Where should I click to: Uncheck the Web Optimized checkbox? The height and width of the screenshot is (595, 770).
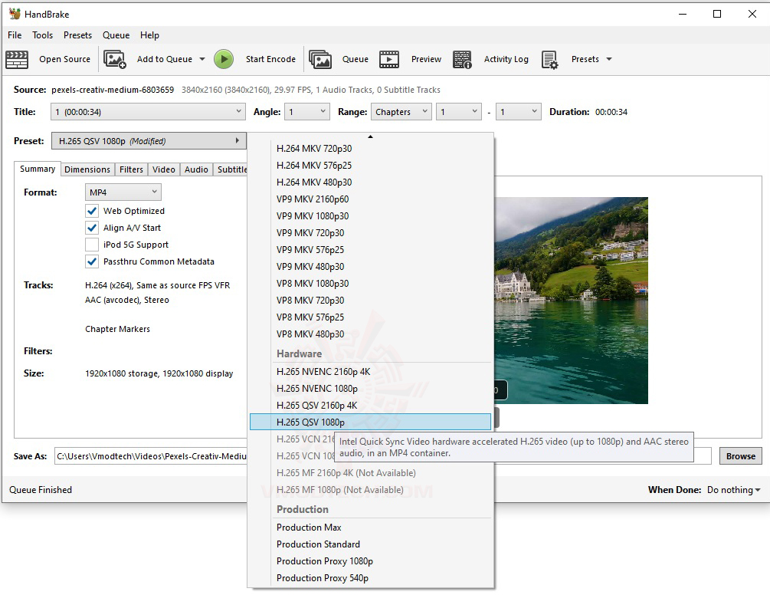point(92,211)
